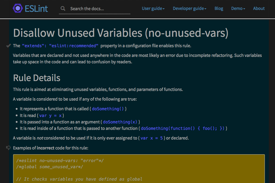Click the Disallow Unused Variables page heading
Image resolution: width=275 pixels, height=183 pixels.
121,33
